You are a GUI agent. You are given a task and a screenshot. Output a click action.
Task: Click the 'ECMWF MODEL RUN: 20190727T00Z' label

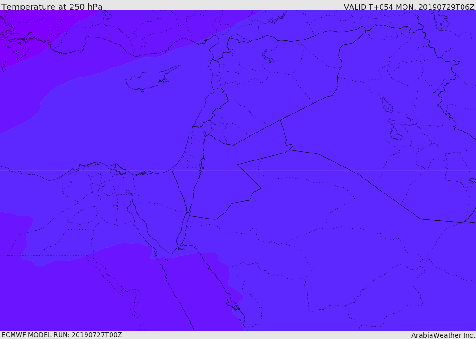tap(62, 335)
